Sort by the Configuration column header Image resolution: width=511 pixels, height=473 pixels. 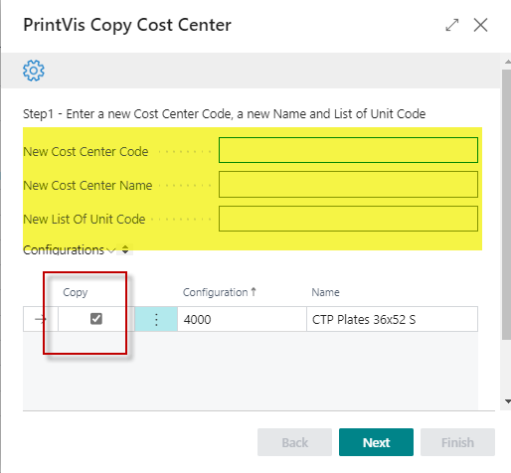(x=220, y=292)
